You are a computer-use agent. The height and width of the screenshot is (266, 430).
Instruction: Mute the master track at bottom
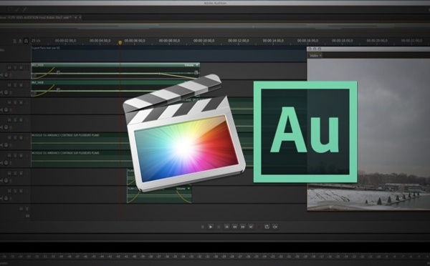pos(21,209)
